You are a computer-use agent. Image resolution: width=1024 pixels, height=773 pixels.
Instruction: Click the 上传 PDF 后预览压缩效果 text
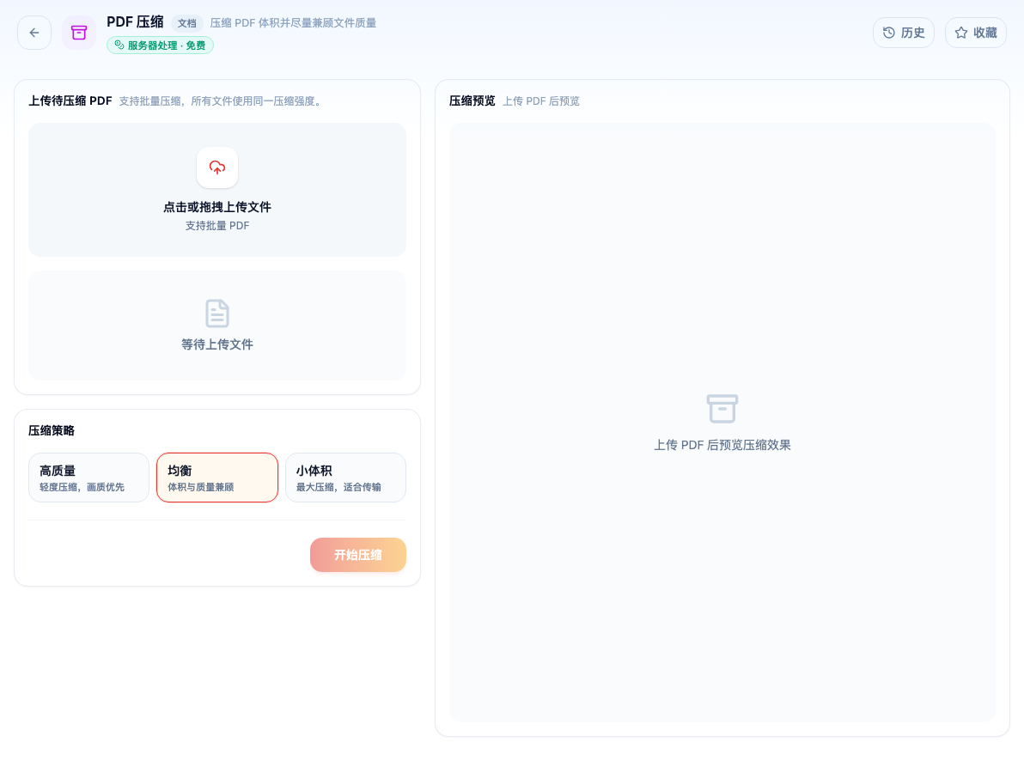pos(722,445)
